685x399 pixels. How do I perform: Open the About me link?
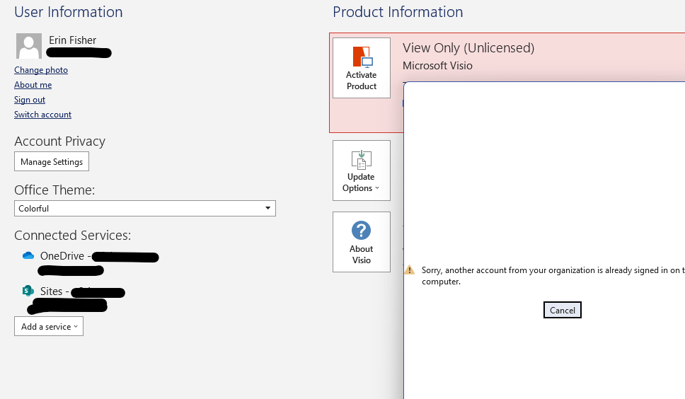pos(33,85)
